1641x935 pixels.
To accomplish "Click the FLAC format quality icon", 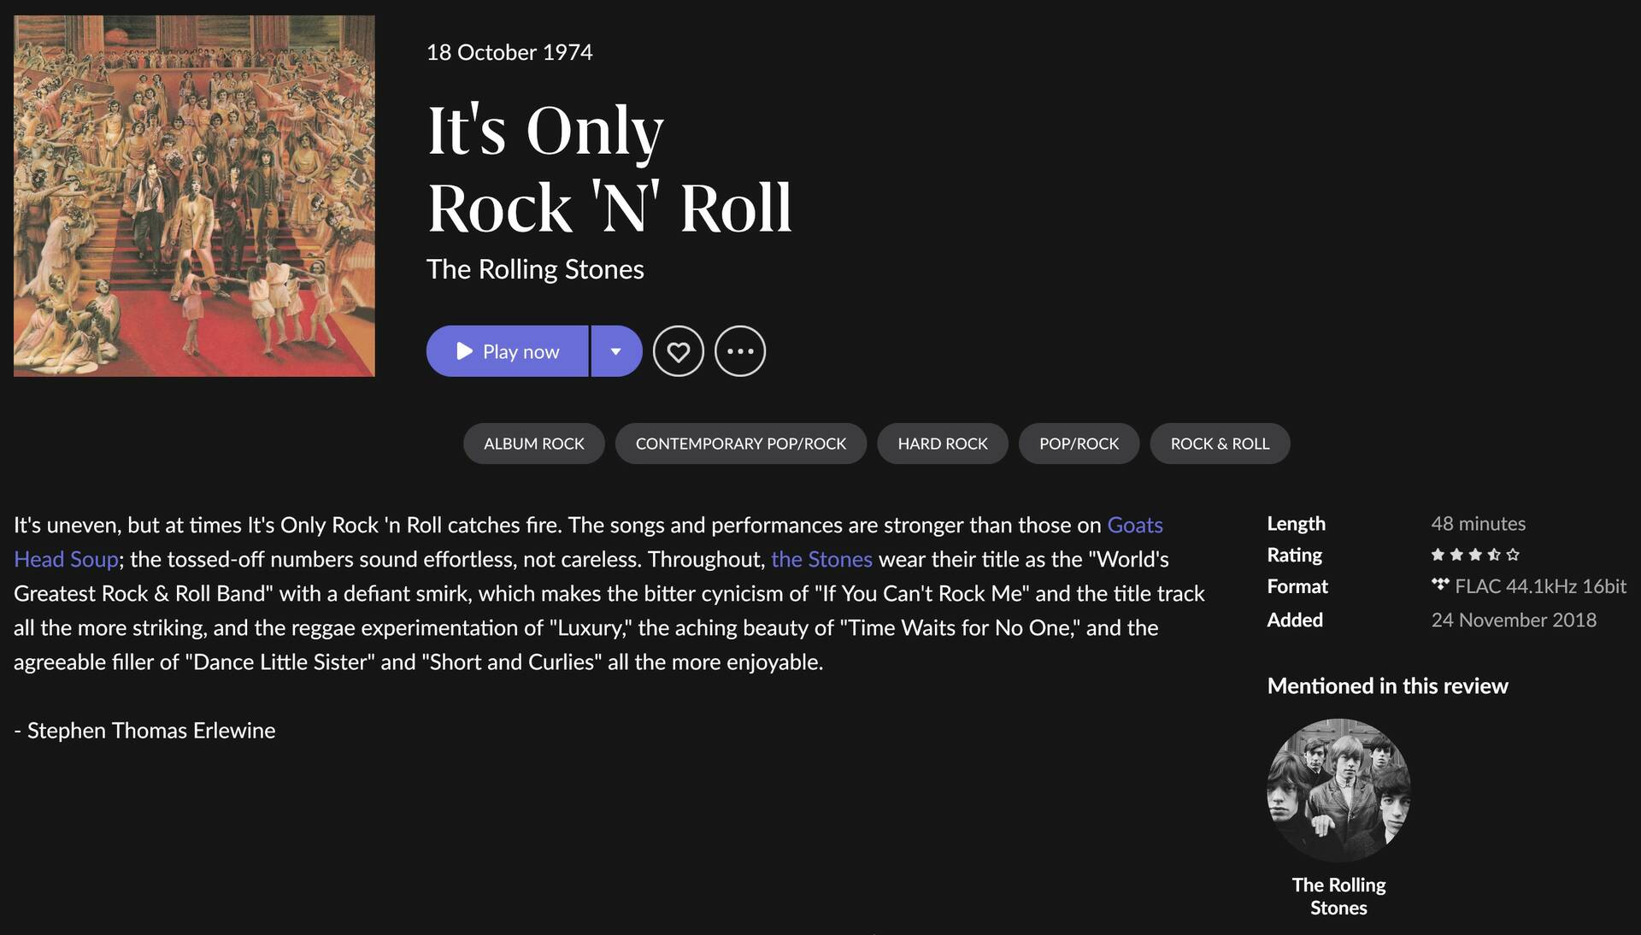I will [x=1440, y=585].
